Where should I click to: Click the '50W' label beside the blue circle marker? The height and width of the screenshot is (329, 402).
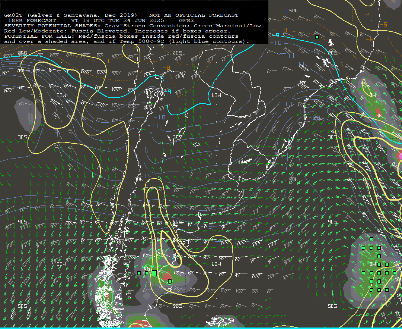click(294, 11)
